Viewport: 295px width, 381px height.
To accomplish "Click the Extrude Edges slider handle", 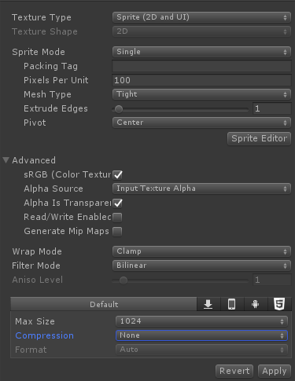I will 119,109.
